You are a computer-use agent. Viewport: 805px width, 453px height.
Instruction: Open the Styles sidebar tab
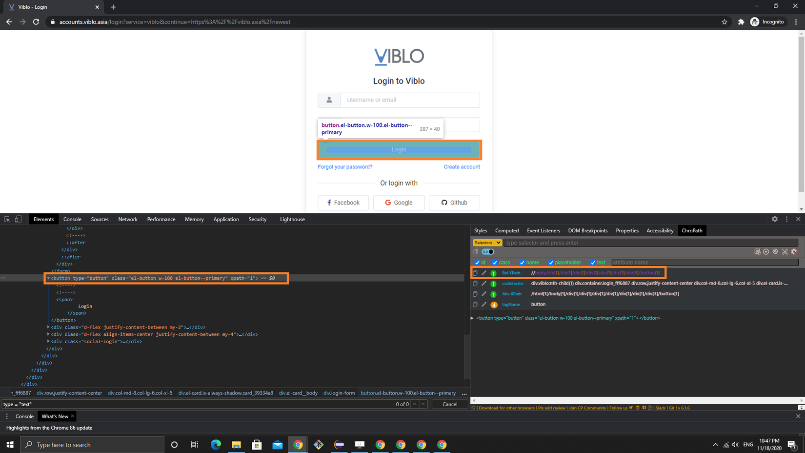point(481,230)
